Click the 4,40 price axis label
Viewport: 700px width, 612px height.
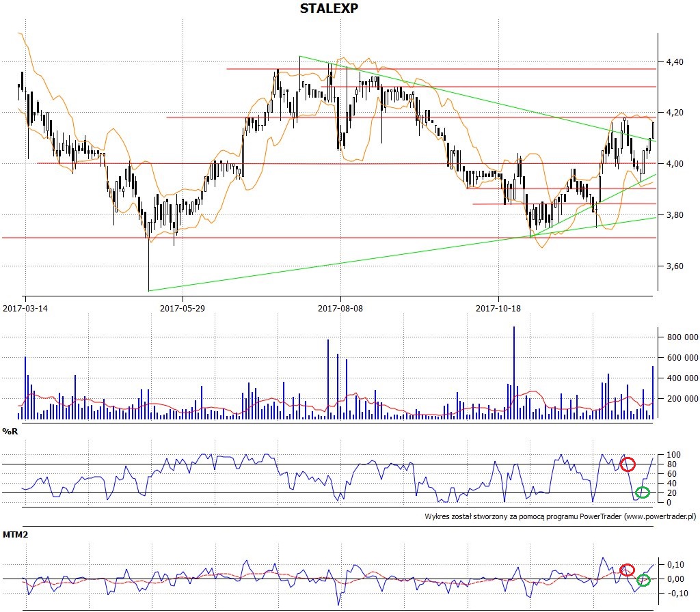[675, 61]
